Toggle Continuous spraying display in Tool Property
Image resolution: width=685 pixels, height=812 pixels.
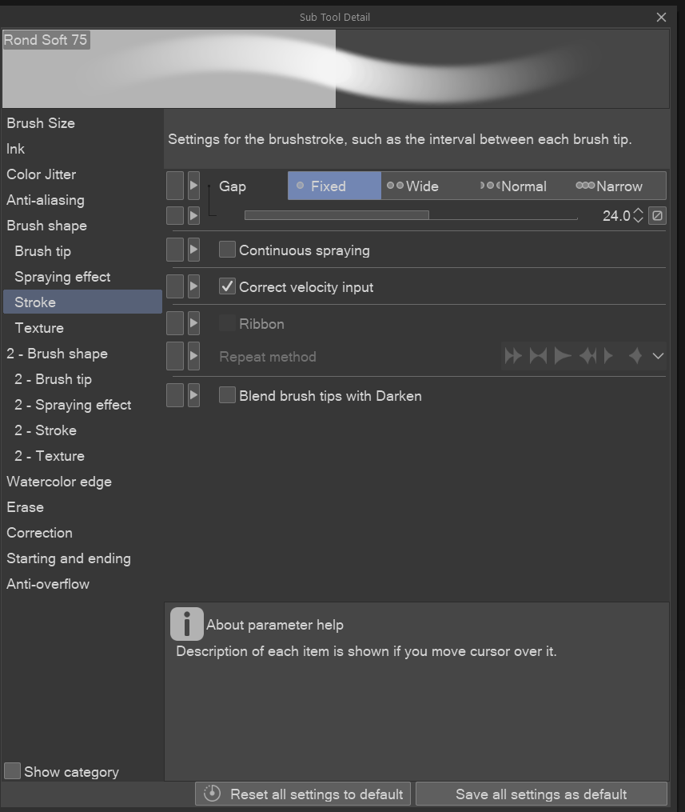[175, 250]
